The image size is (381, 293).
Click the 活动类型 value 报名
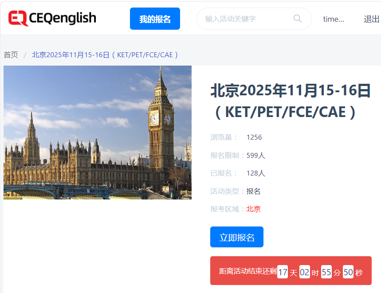pos(254,191)
